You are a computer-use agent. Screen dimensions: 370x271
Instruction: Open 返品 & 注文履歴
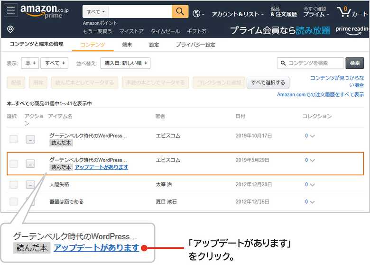[283, 12]
